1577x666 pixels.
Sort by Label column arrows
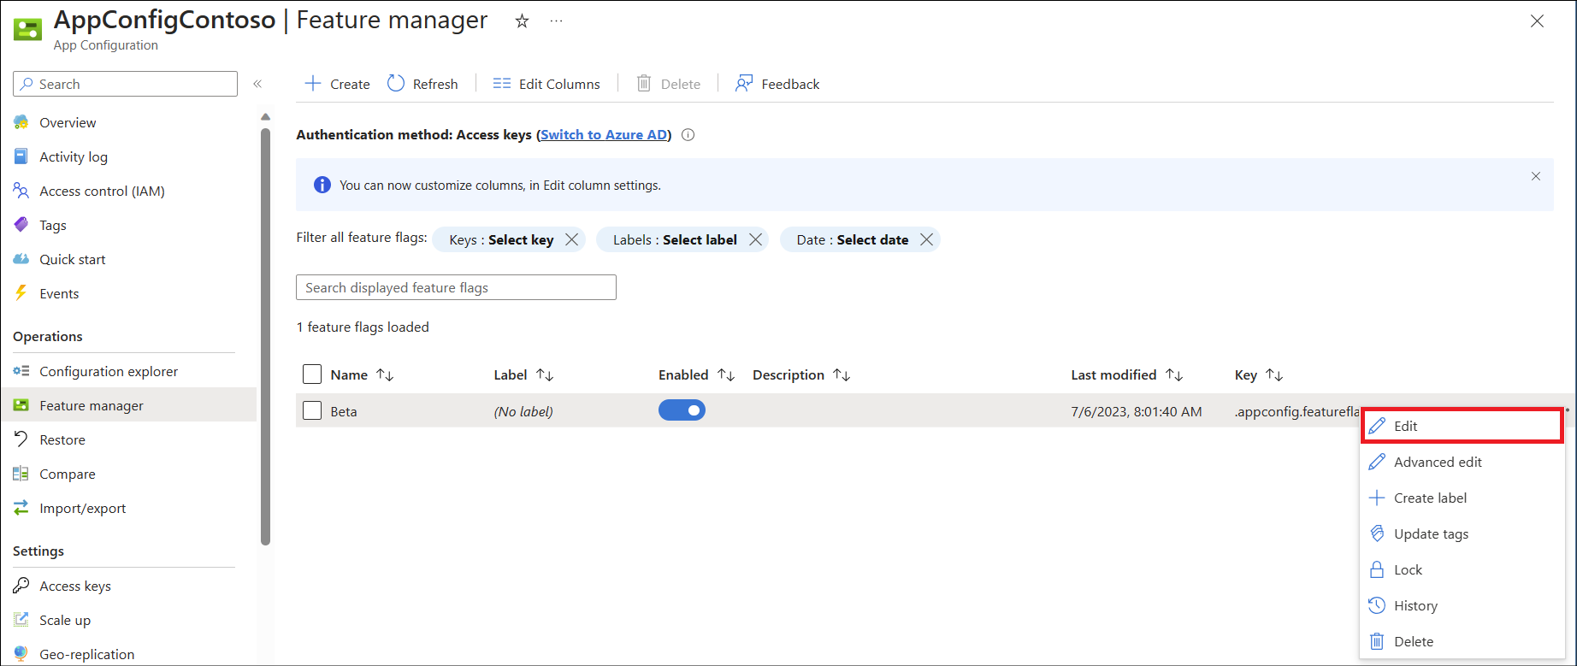545,375
